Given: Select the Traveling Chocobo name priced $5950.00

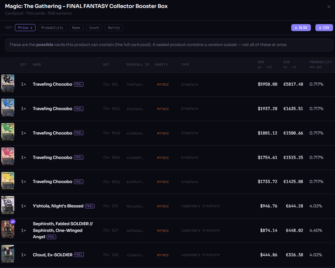Looking at the screenshot, I should pyautogui.click(x=52, y=84).
